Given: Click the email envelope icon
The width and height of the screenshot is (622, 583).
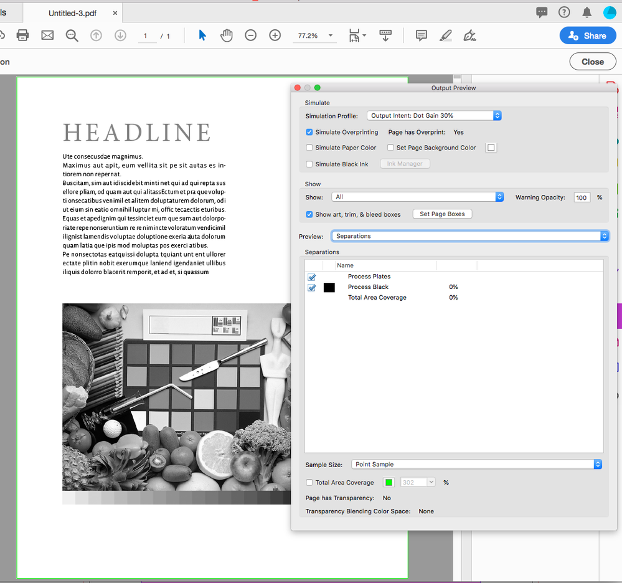Looking at the screenshot, I should 47,36.
